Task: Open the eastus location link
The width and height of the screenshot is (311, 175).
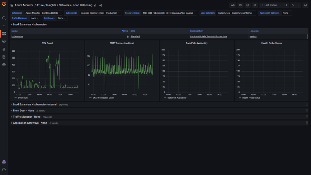Action: pos(253,36)
